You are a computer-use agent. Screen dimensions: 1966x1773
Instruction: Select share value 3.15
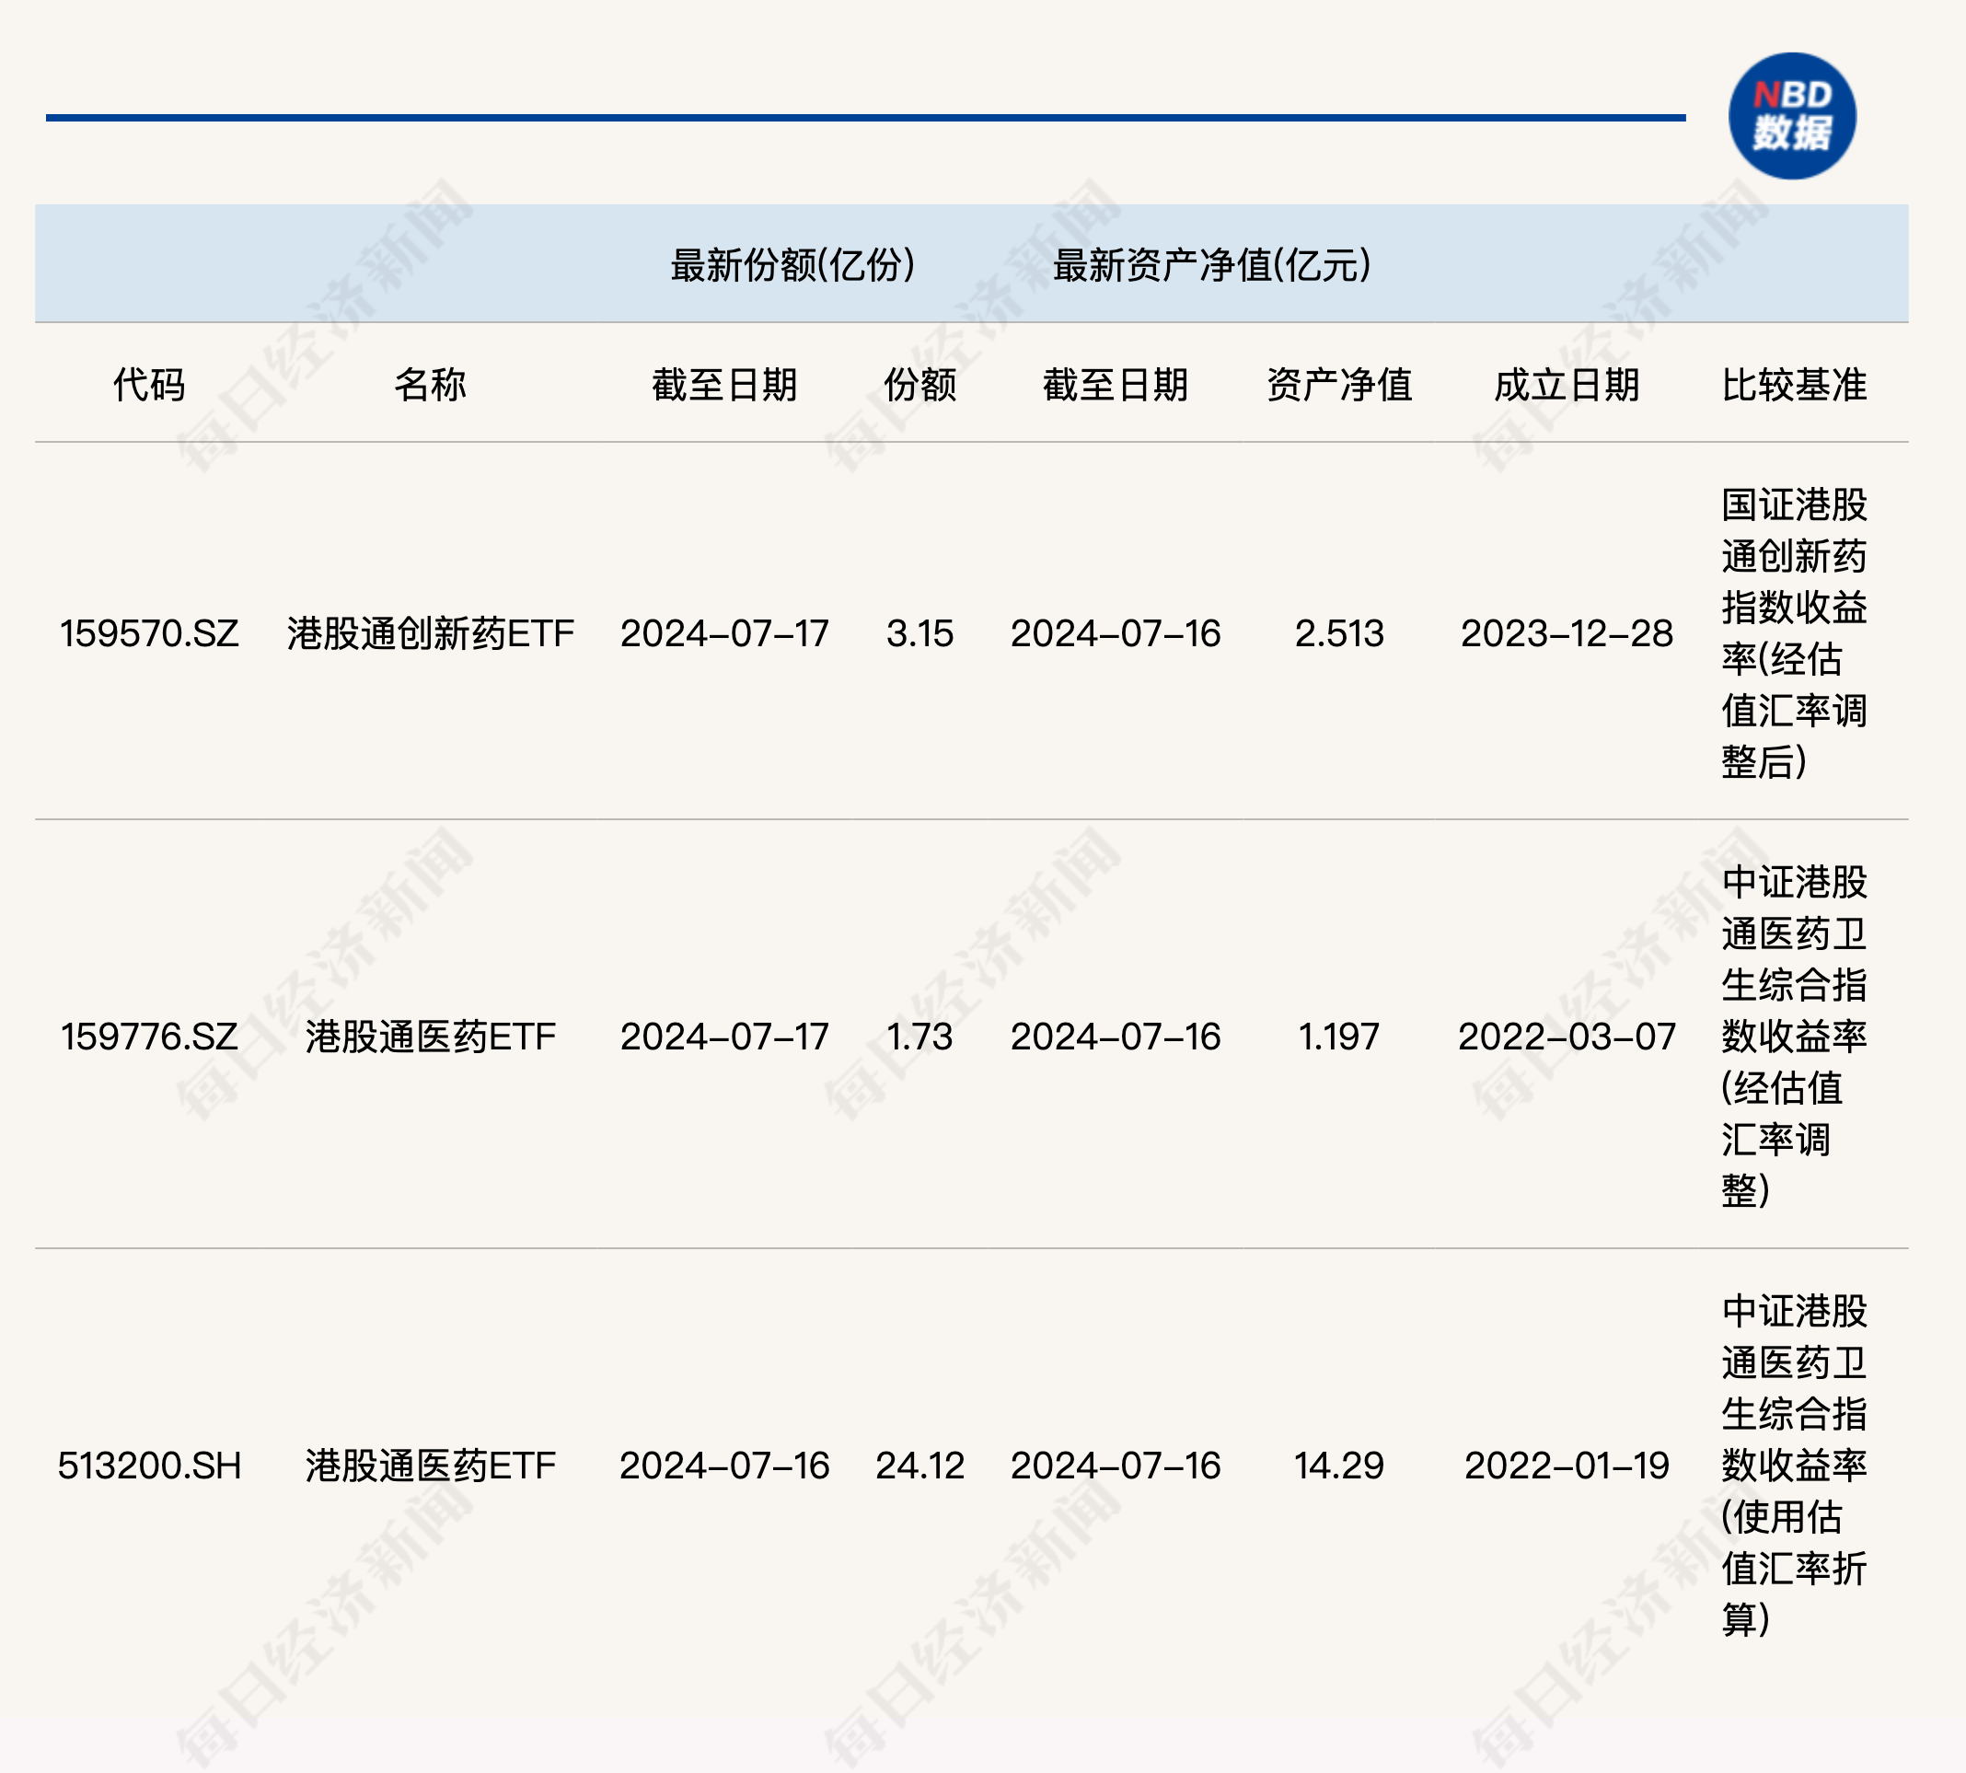[919, 633]
